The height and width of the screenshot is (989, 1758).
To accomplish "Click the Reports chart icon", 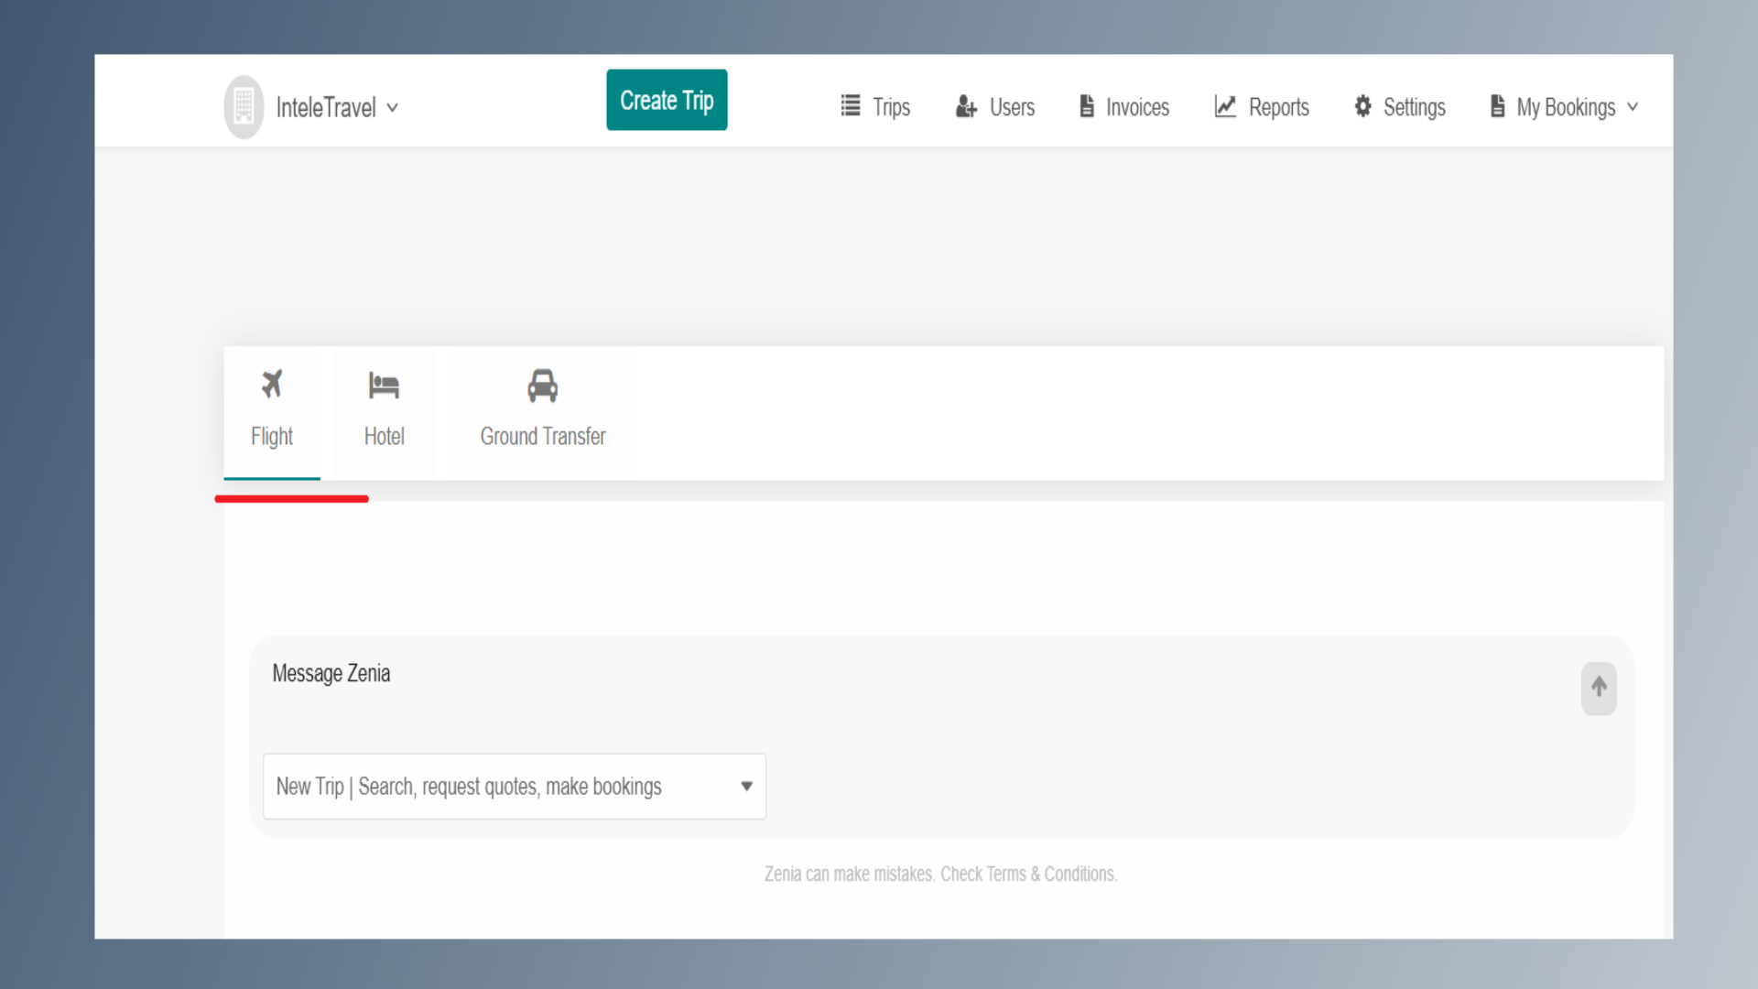I will (x=1225, y=106).
